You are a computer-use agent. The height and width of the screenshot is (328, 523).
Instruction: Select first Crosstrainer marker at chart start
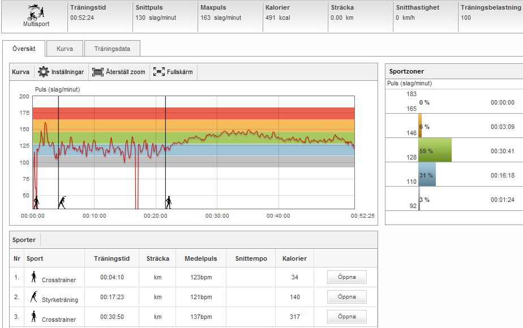pyautogui.click(x=36, y=202)
